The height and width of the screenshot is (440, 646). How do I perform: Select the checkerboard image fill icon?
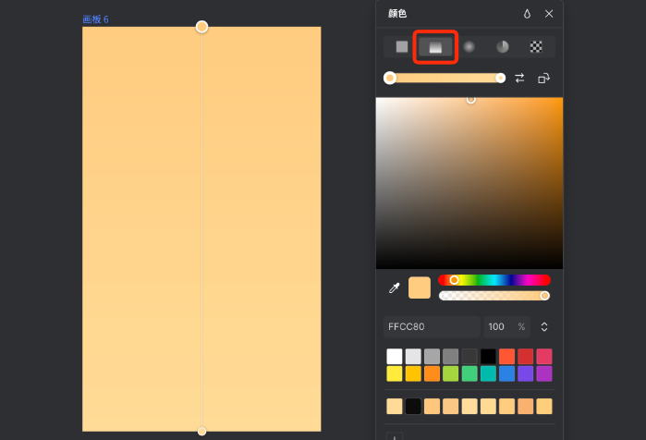point(536,47)
